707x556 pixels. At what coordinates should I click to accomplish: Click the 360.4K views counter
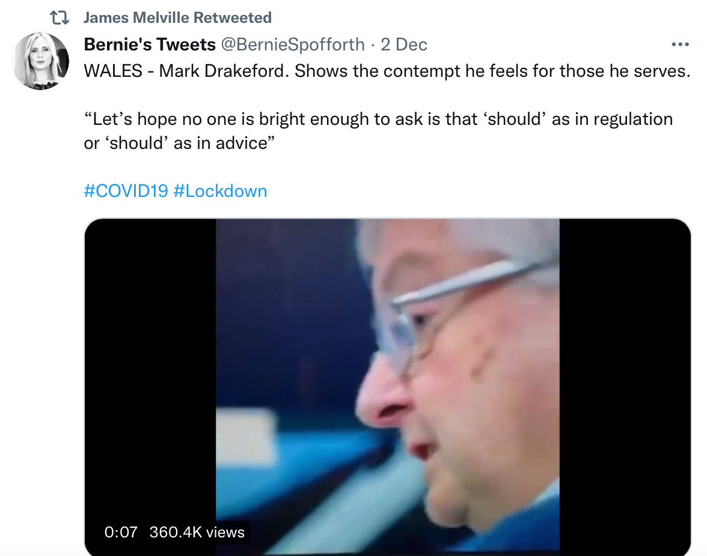tap(197, 532)
